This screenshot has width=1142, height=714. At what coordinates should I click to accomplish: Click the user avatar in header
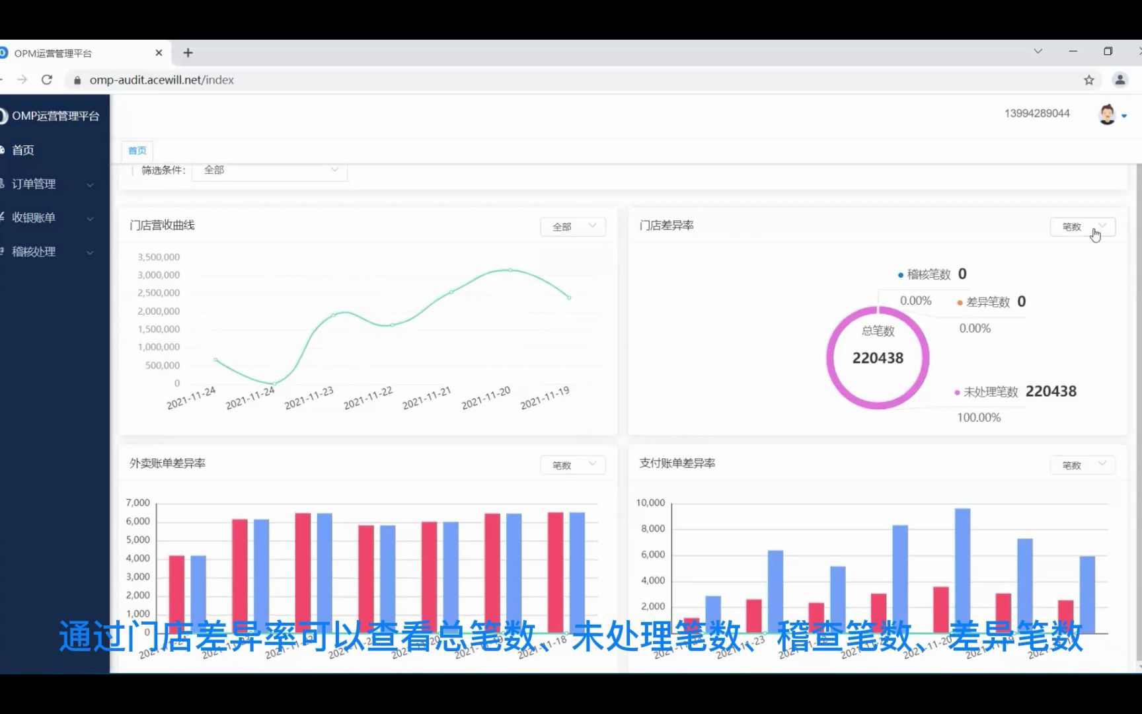[x=1107, y=114]
